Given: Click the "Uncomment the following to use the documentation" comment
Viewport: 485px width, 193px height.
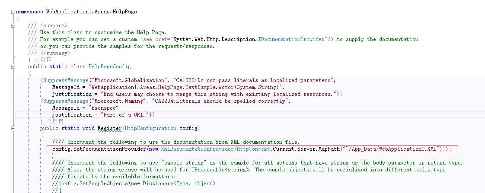Looking at the screenshot, I should (175, 142).
